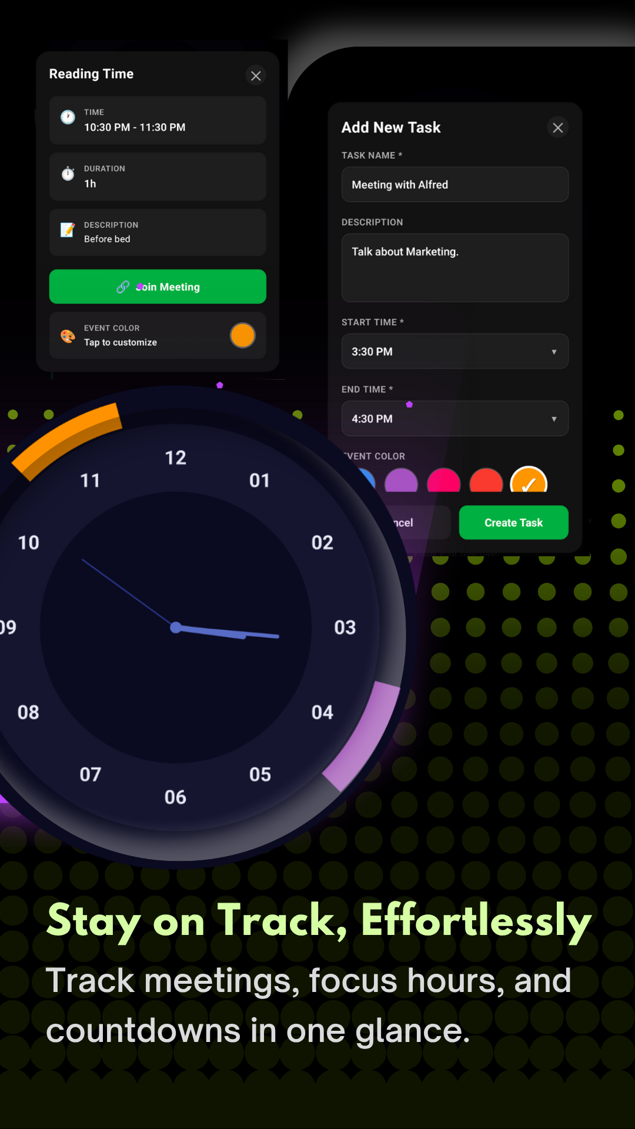Click the 04 on the clock face
The height and width of the screenshot is (1129, 635).
322,713
